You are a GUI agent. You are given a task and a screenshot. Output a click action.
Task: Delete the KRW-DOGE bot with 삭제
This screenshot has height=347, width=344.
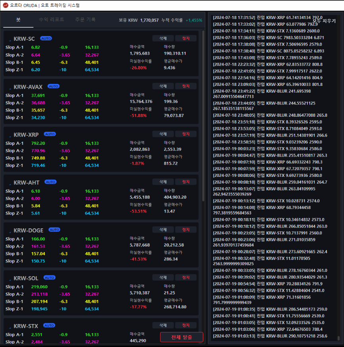coord(163,229)
